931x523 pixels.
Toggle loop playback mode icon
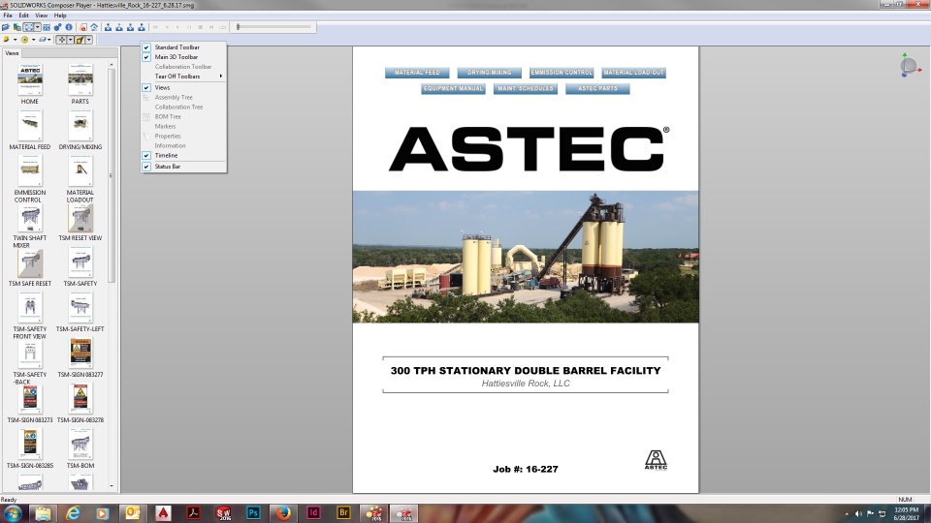click(223, 27)
